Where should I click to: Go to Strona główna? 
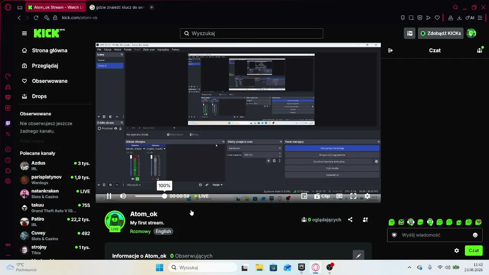point(45,50)
